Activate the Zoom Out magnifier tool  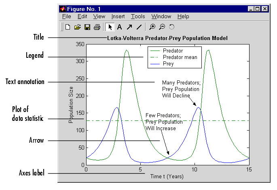[x=162, y=27]
